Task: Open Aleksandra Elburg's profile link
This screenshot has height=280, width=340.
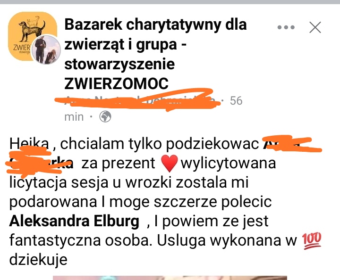Action: coord(74,221)
